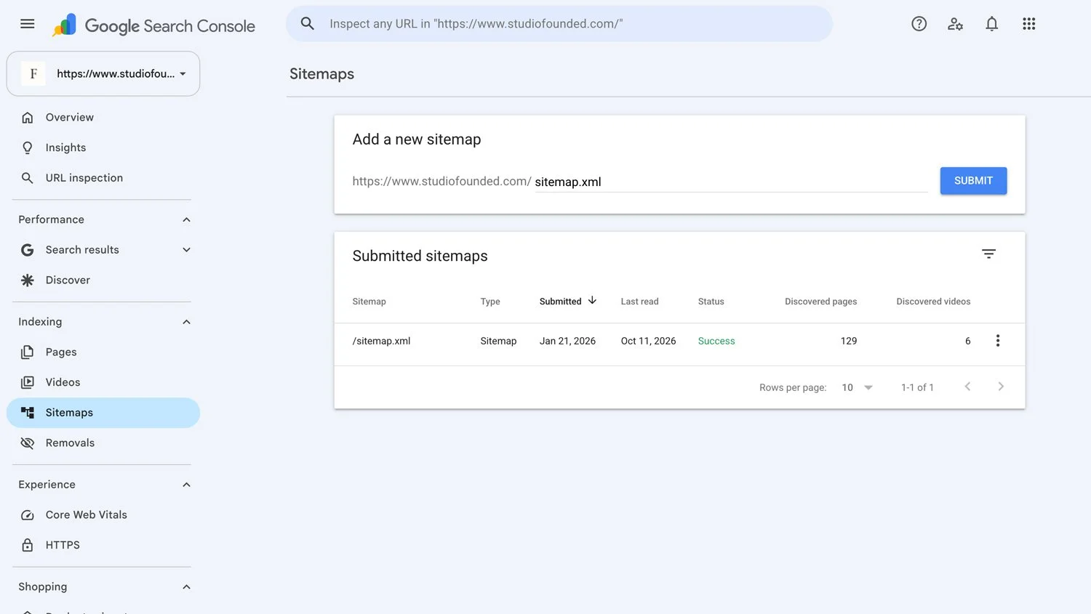
Task: Click the Status column header
Action: click(x=711, y=302)
